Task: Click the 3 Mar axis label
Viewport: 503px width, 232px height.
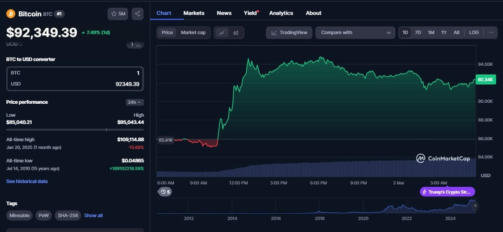Action: point(398,183)
